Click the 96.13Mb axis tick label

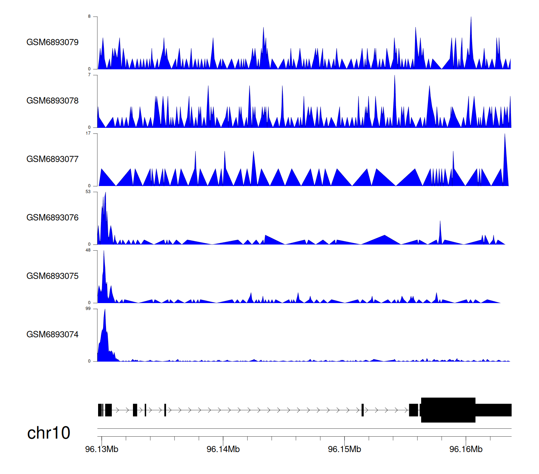point(102,449)
